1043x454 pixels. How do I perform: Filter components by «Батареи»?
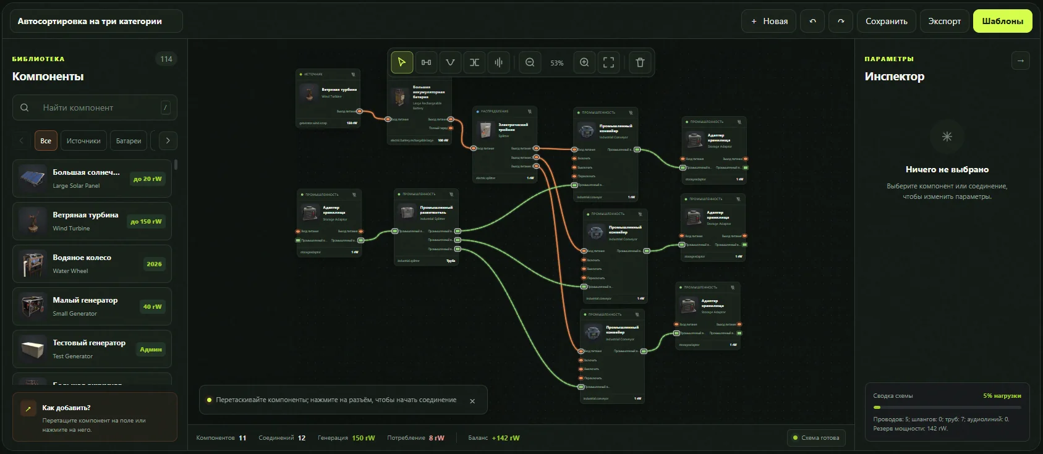point(129,141)
